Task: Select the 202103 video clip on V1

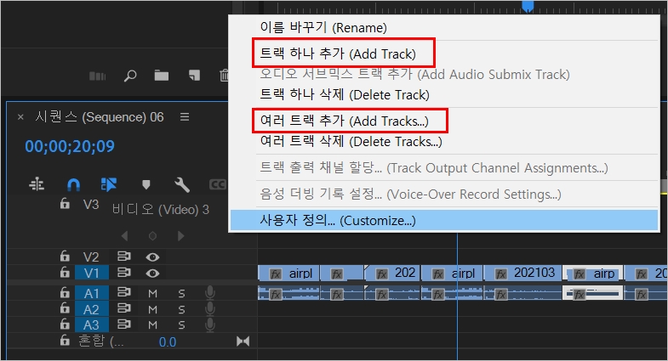Action: tap(522, 273)
